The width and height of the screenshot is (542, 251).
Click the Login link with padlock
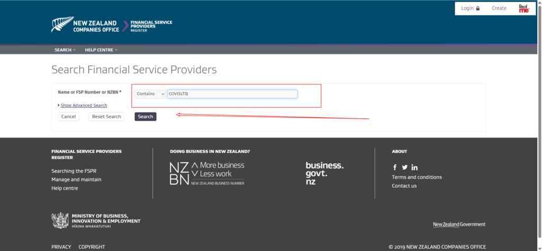pos(470,8)
